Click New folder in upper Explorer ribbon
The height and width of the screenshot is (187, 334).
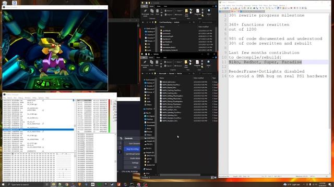(186, 12)
